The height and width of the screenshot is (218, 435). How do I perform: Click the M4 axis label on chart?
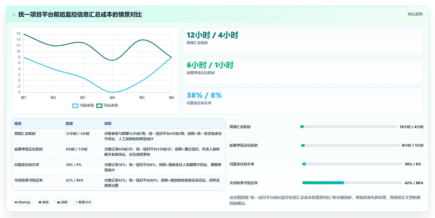click(x=112, y=98)
